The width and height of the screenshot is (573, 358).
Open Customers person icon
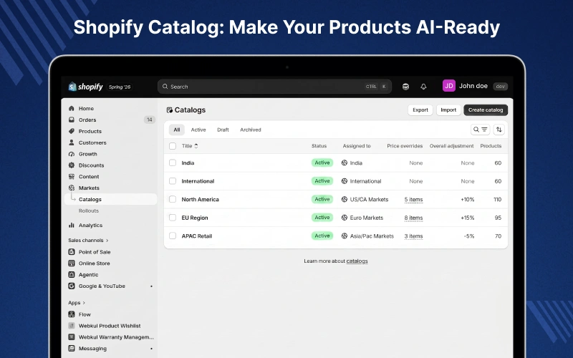click(72, 142)
